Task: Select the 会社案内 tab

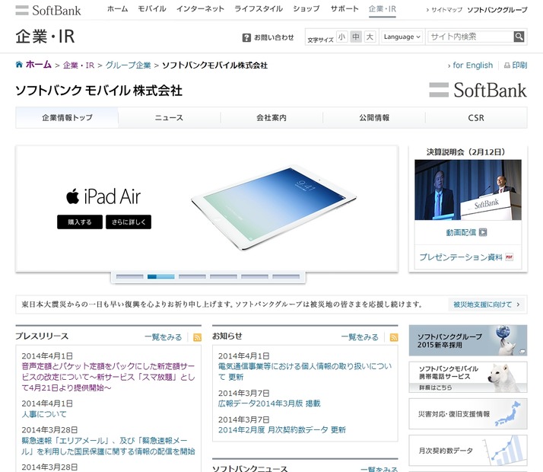Action: point(271,117)
